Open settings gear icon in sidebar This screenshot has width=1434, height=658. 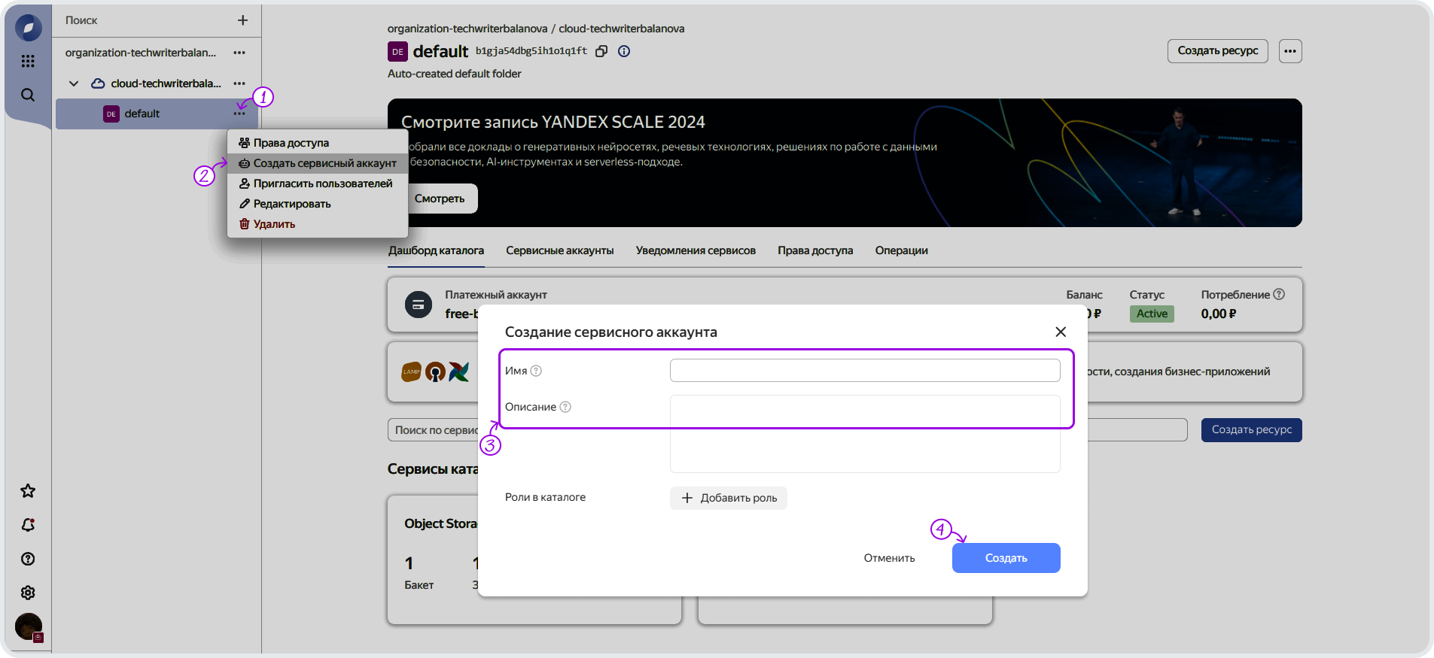[x=28, y=593]
